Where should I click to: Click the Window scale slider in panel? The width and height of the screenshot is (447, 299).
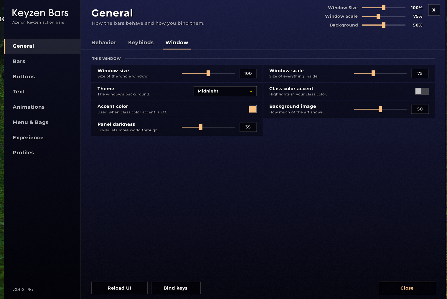coord(380,73)
